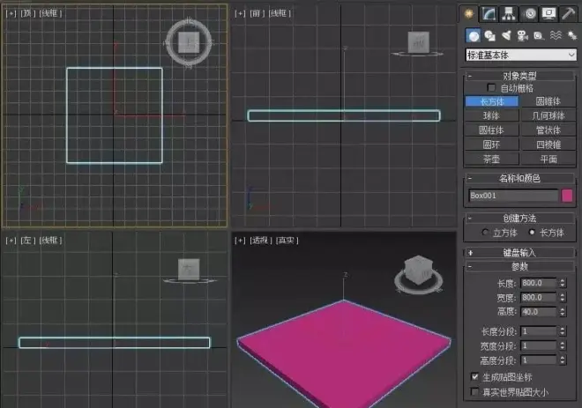Click the 球体 sphere button

(492, 115)
